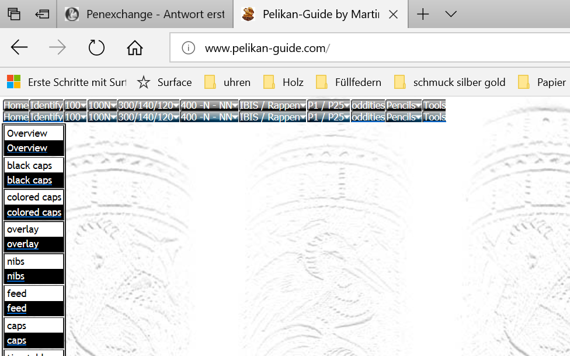This screenshot has height=356, width=570.
Task: Click Tools in the upper navigation row
Action: (x=434, y=105)
